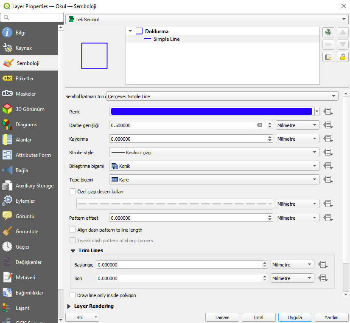This screenshot has height=323, width=350.
Task: Add a symbol layer with the green plus
Action: tap(328, 32)
